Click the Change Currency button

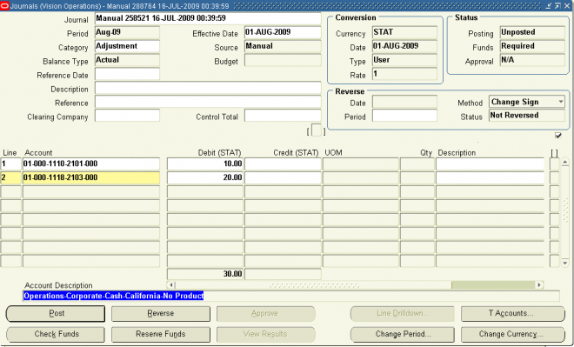(x=512, y=334)
